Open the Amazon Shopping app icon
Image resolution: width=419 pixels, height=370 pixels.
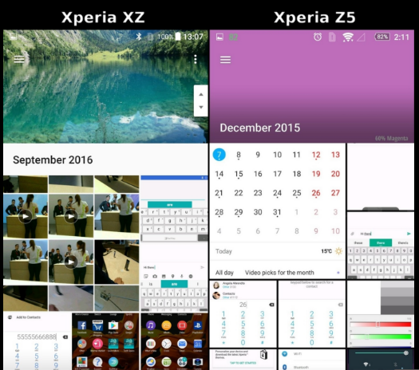tap(97, 325)
